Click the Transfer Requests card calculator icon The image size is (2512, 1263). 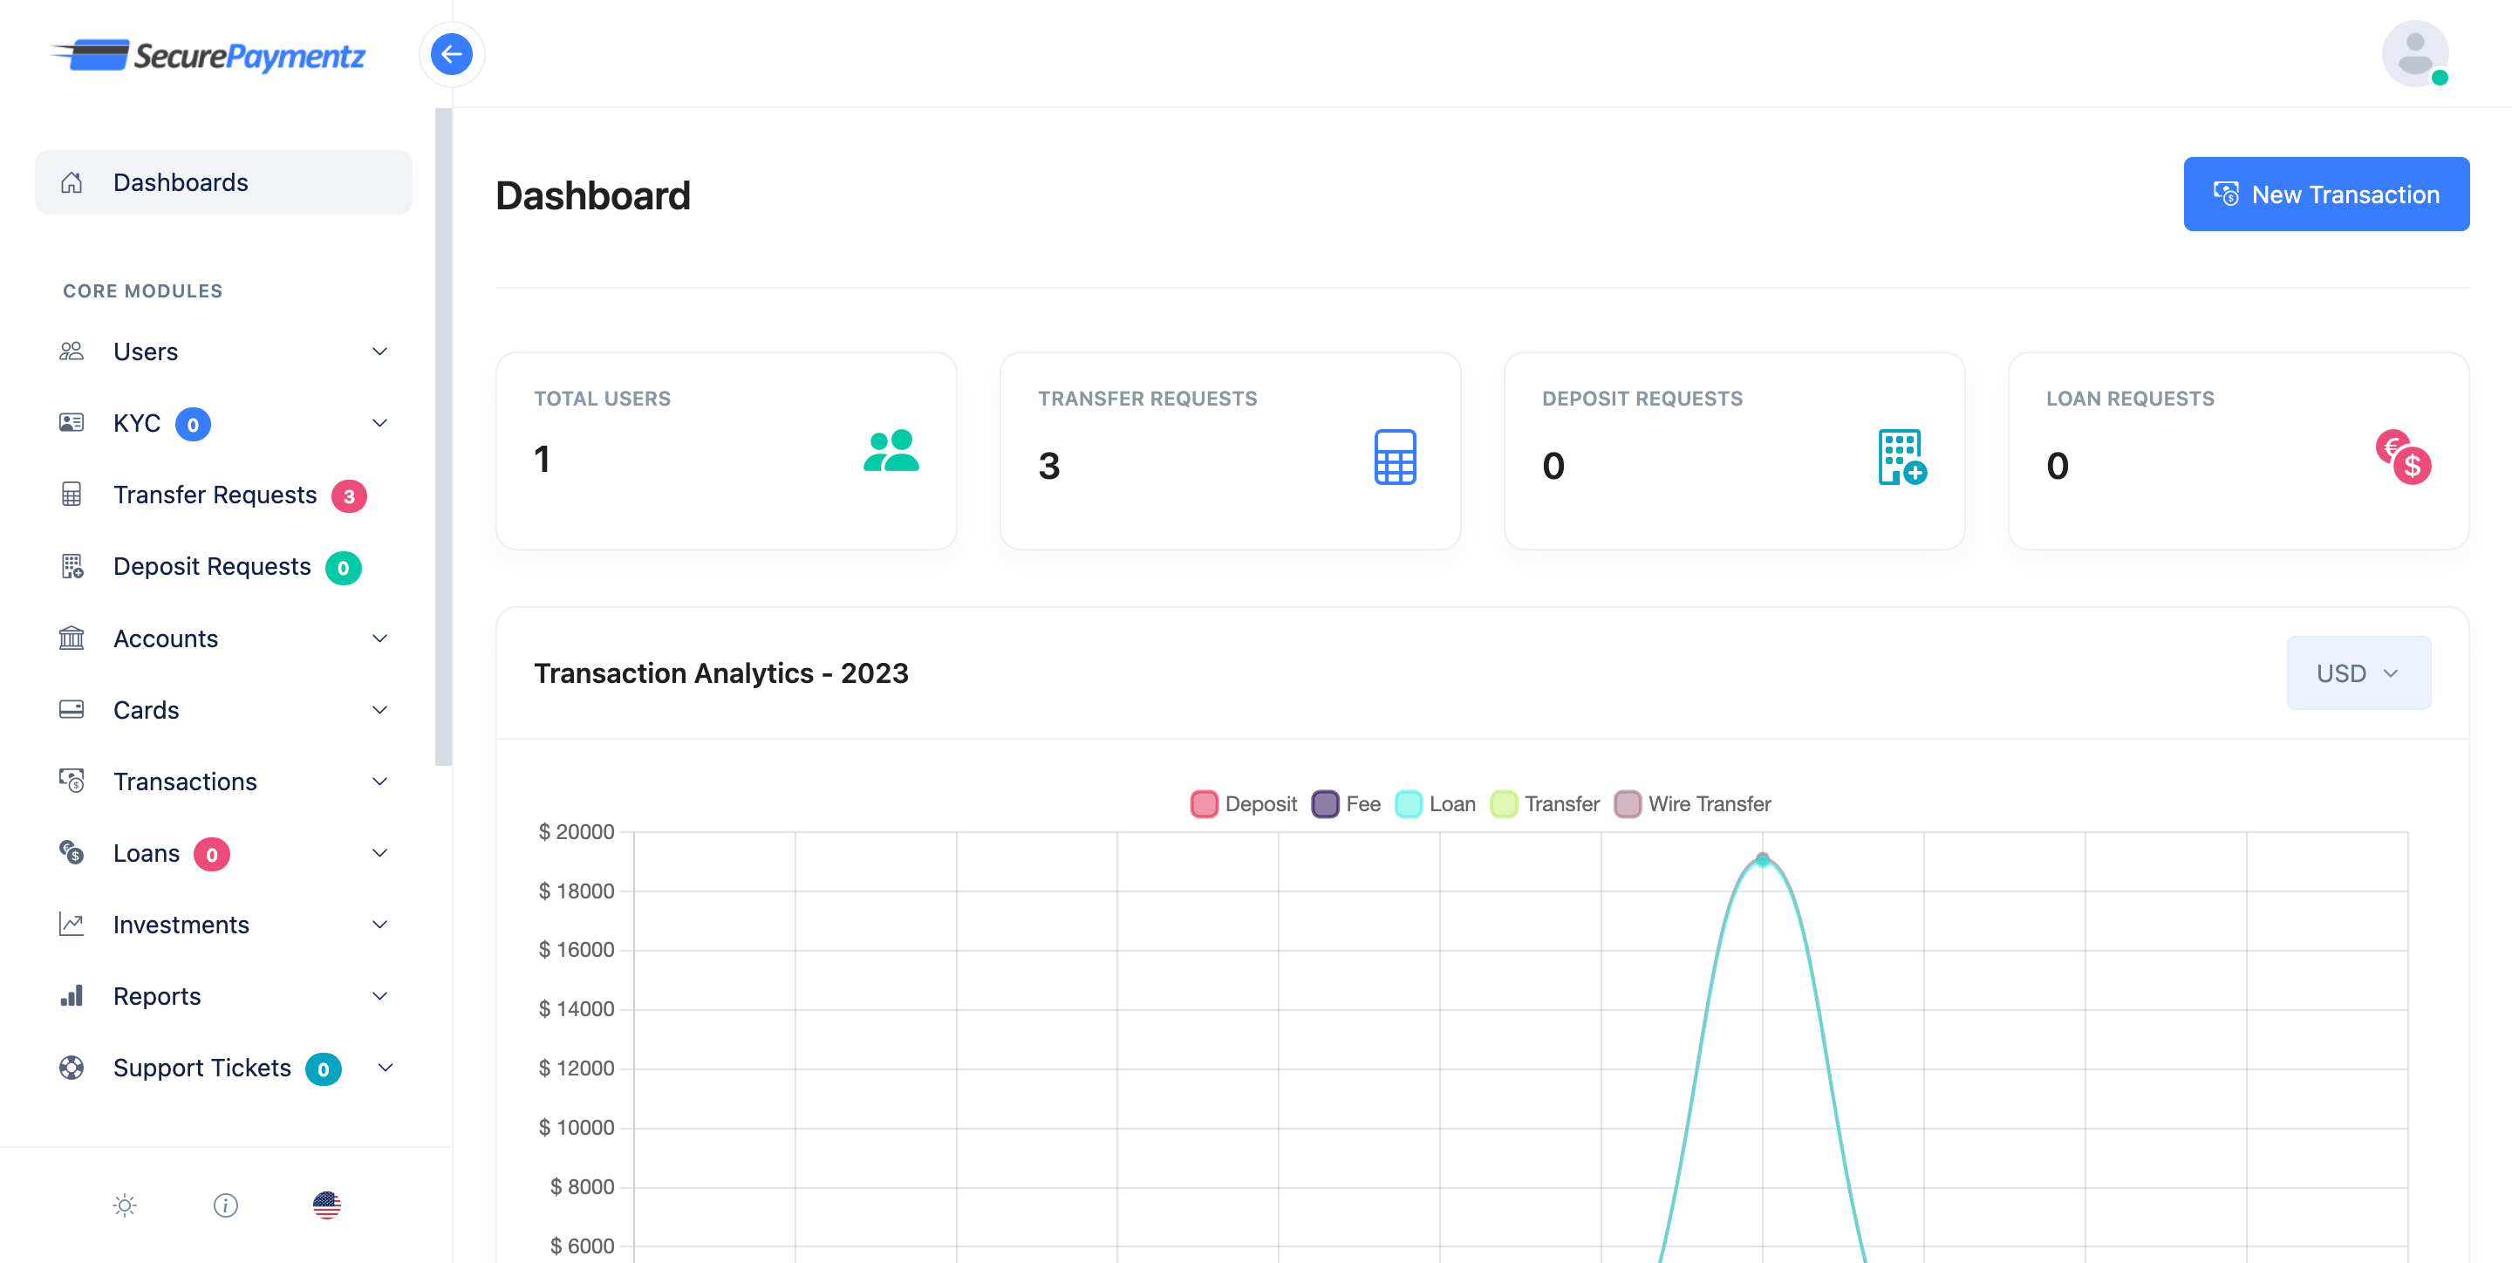[x=1395, y=457]
